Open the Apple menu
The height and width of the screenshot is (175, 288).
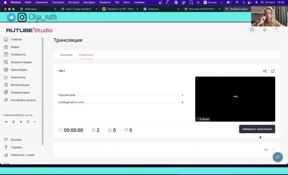coord(5,2)
